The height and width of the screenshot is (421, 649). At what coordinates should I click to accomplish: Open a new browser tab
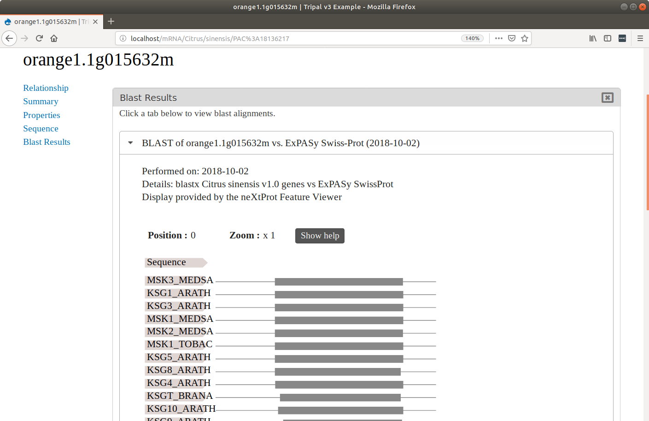coord(111,21)
